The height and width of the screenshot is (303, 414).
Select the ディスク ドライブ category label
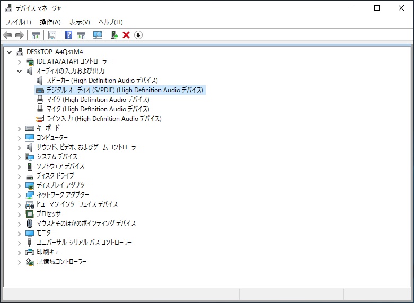pos(55,176)
